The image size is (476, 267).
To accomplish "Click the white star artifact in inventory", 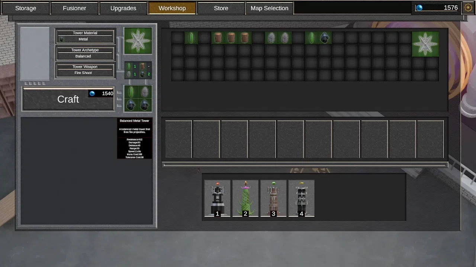I will pyautogui.click(x=425, y=43).
